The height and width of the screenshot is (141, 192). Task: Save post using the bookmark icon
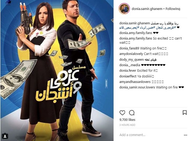click(x=185, y=113)
